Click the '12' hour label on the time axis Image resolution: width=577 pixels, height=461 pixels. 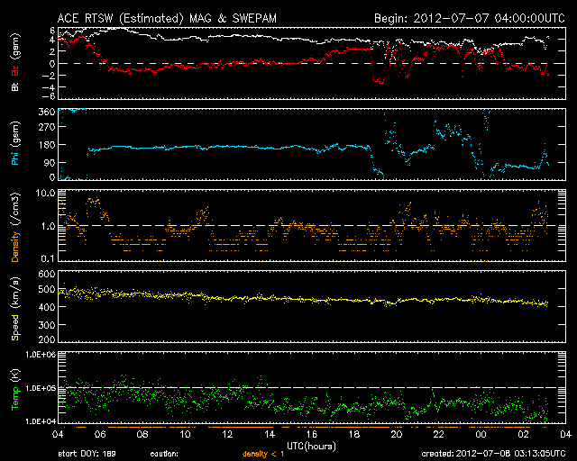tap(227, 434)
